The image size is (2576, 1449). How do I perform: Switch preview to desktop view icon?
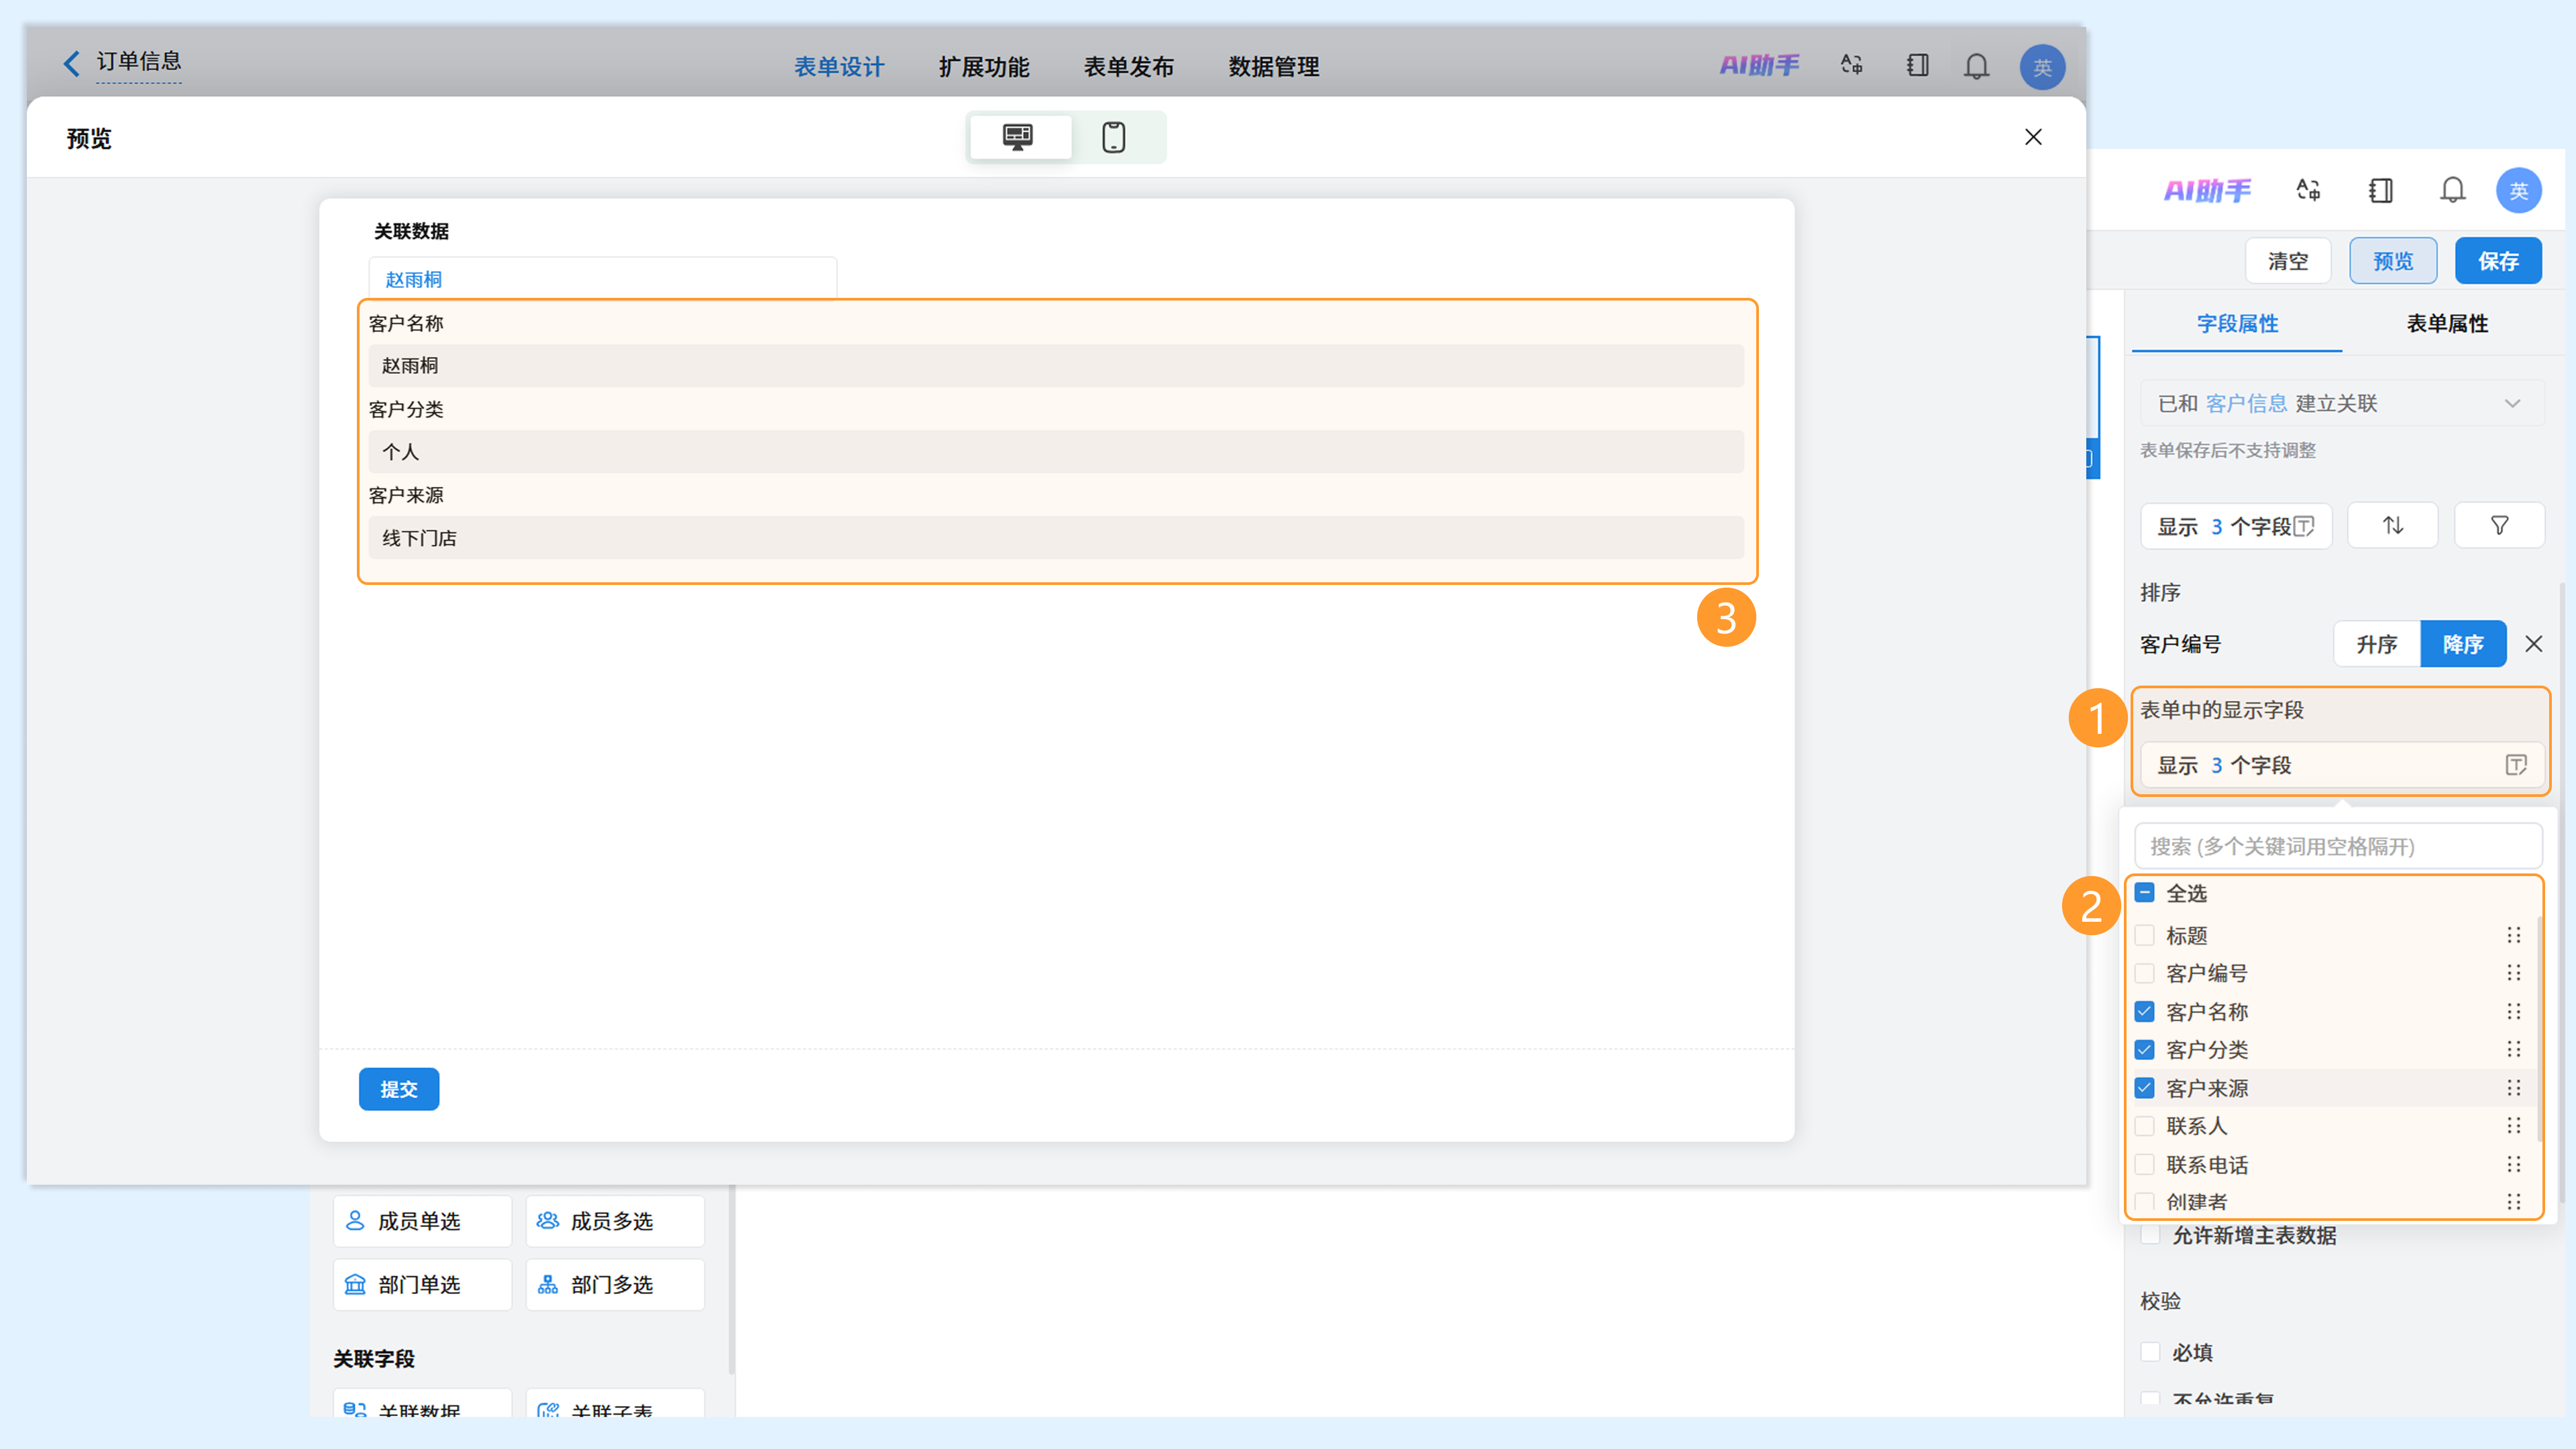[x=1018, y=137]
